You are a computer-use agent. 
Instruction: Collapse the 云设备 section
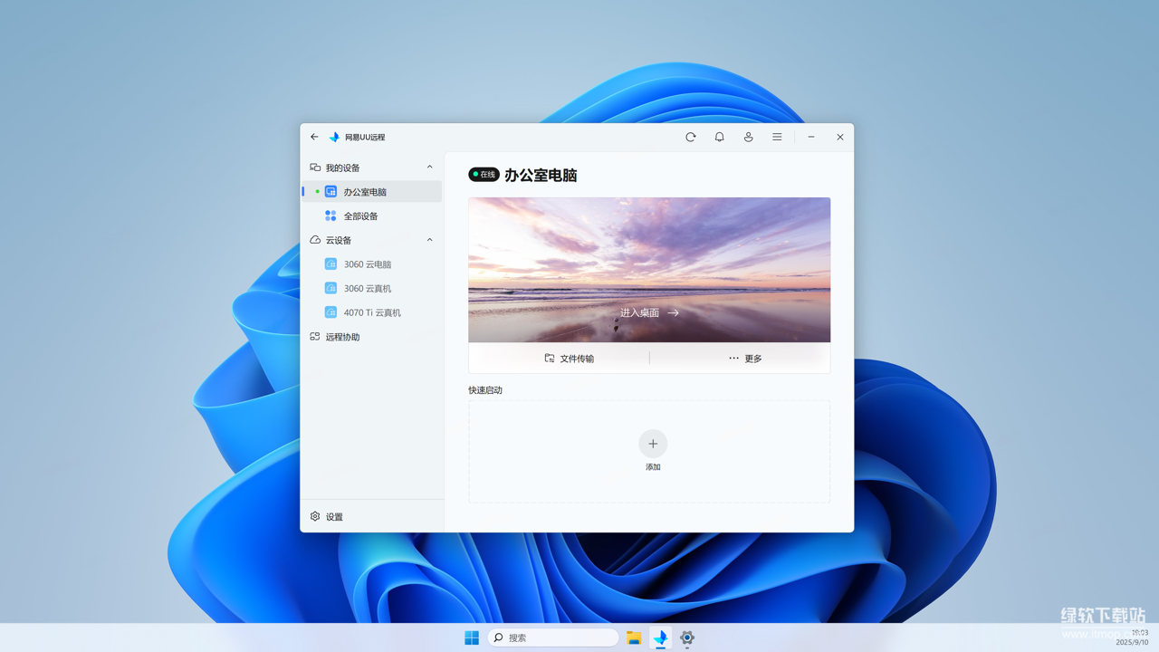coord(429,239)
